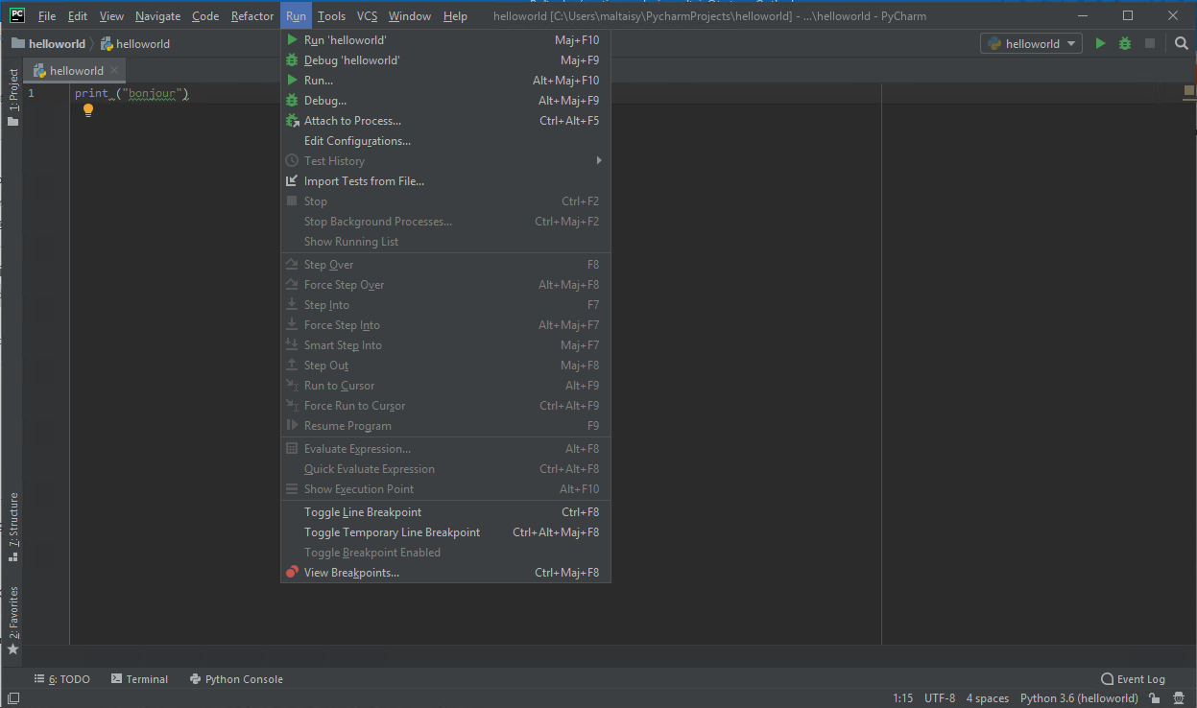1197x708 pixels.
Task: Select Toggle Temporary Line Breakpoint
Action: [392, 532]
